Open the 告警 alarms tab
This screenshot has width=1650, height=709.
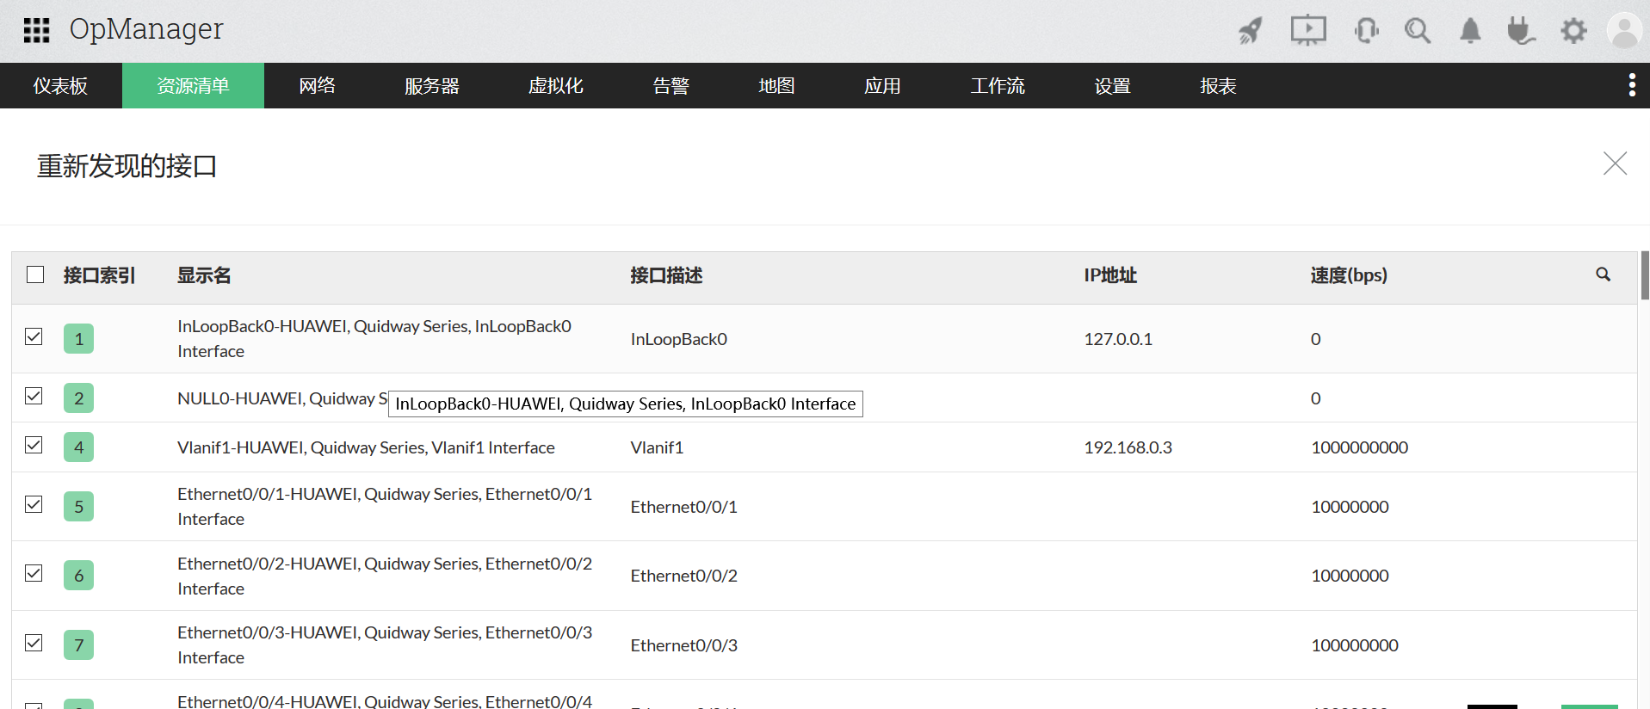pos(671,85)
